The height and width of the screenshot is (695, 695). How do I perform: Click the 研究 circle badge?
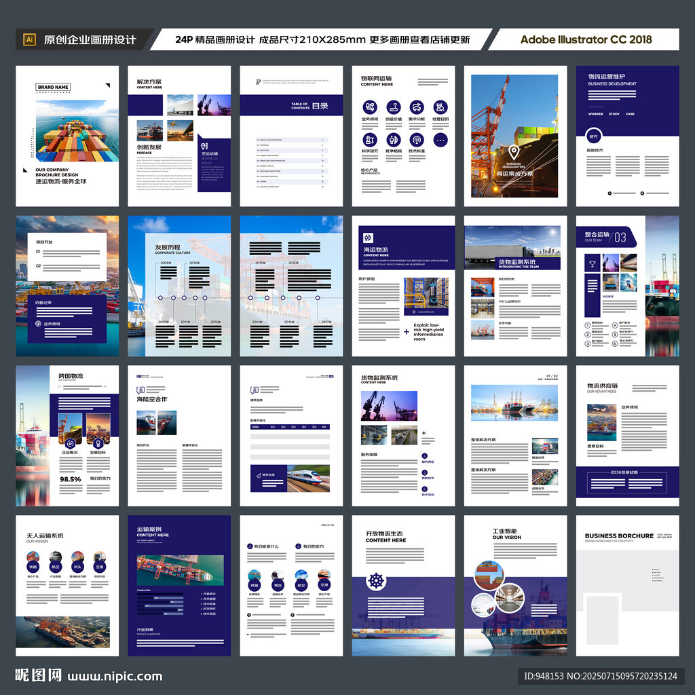(x=593, y=136)
